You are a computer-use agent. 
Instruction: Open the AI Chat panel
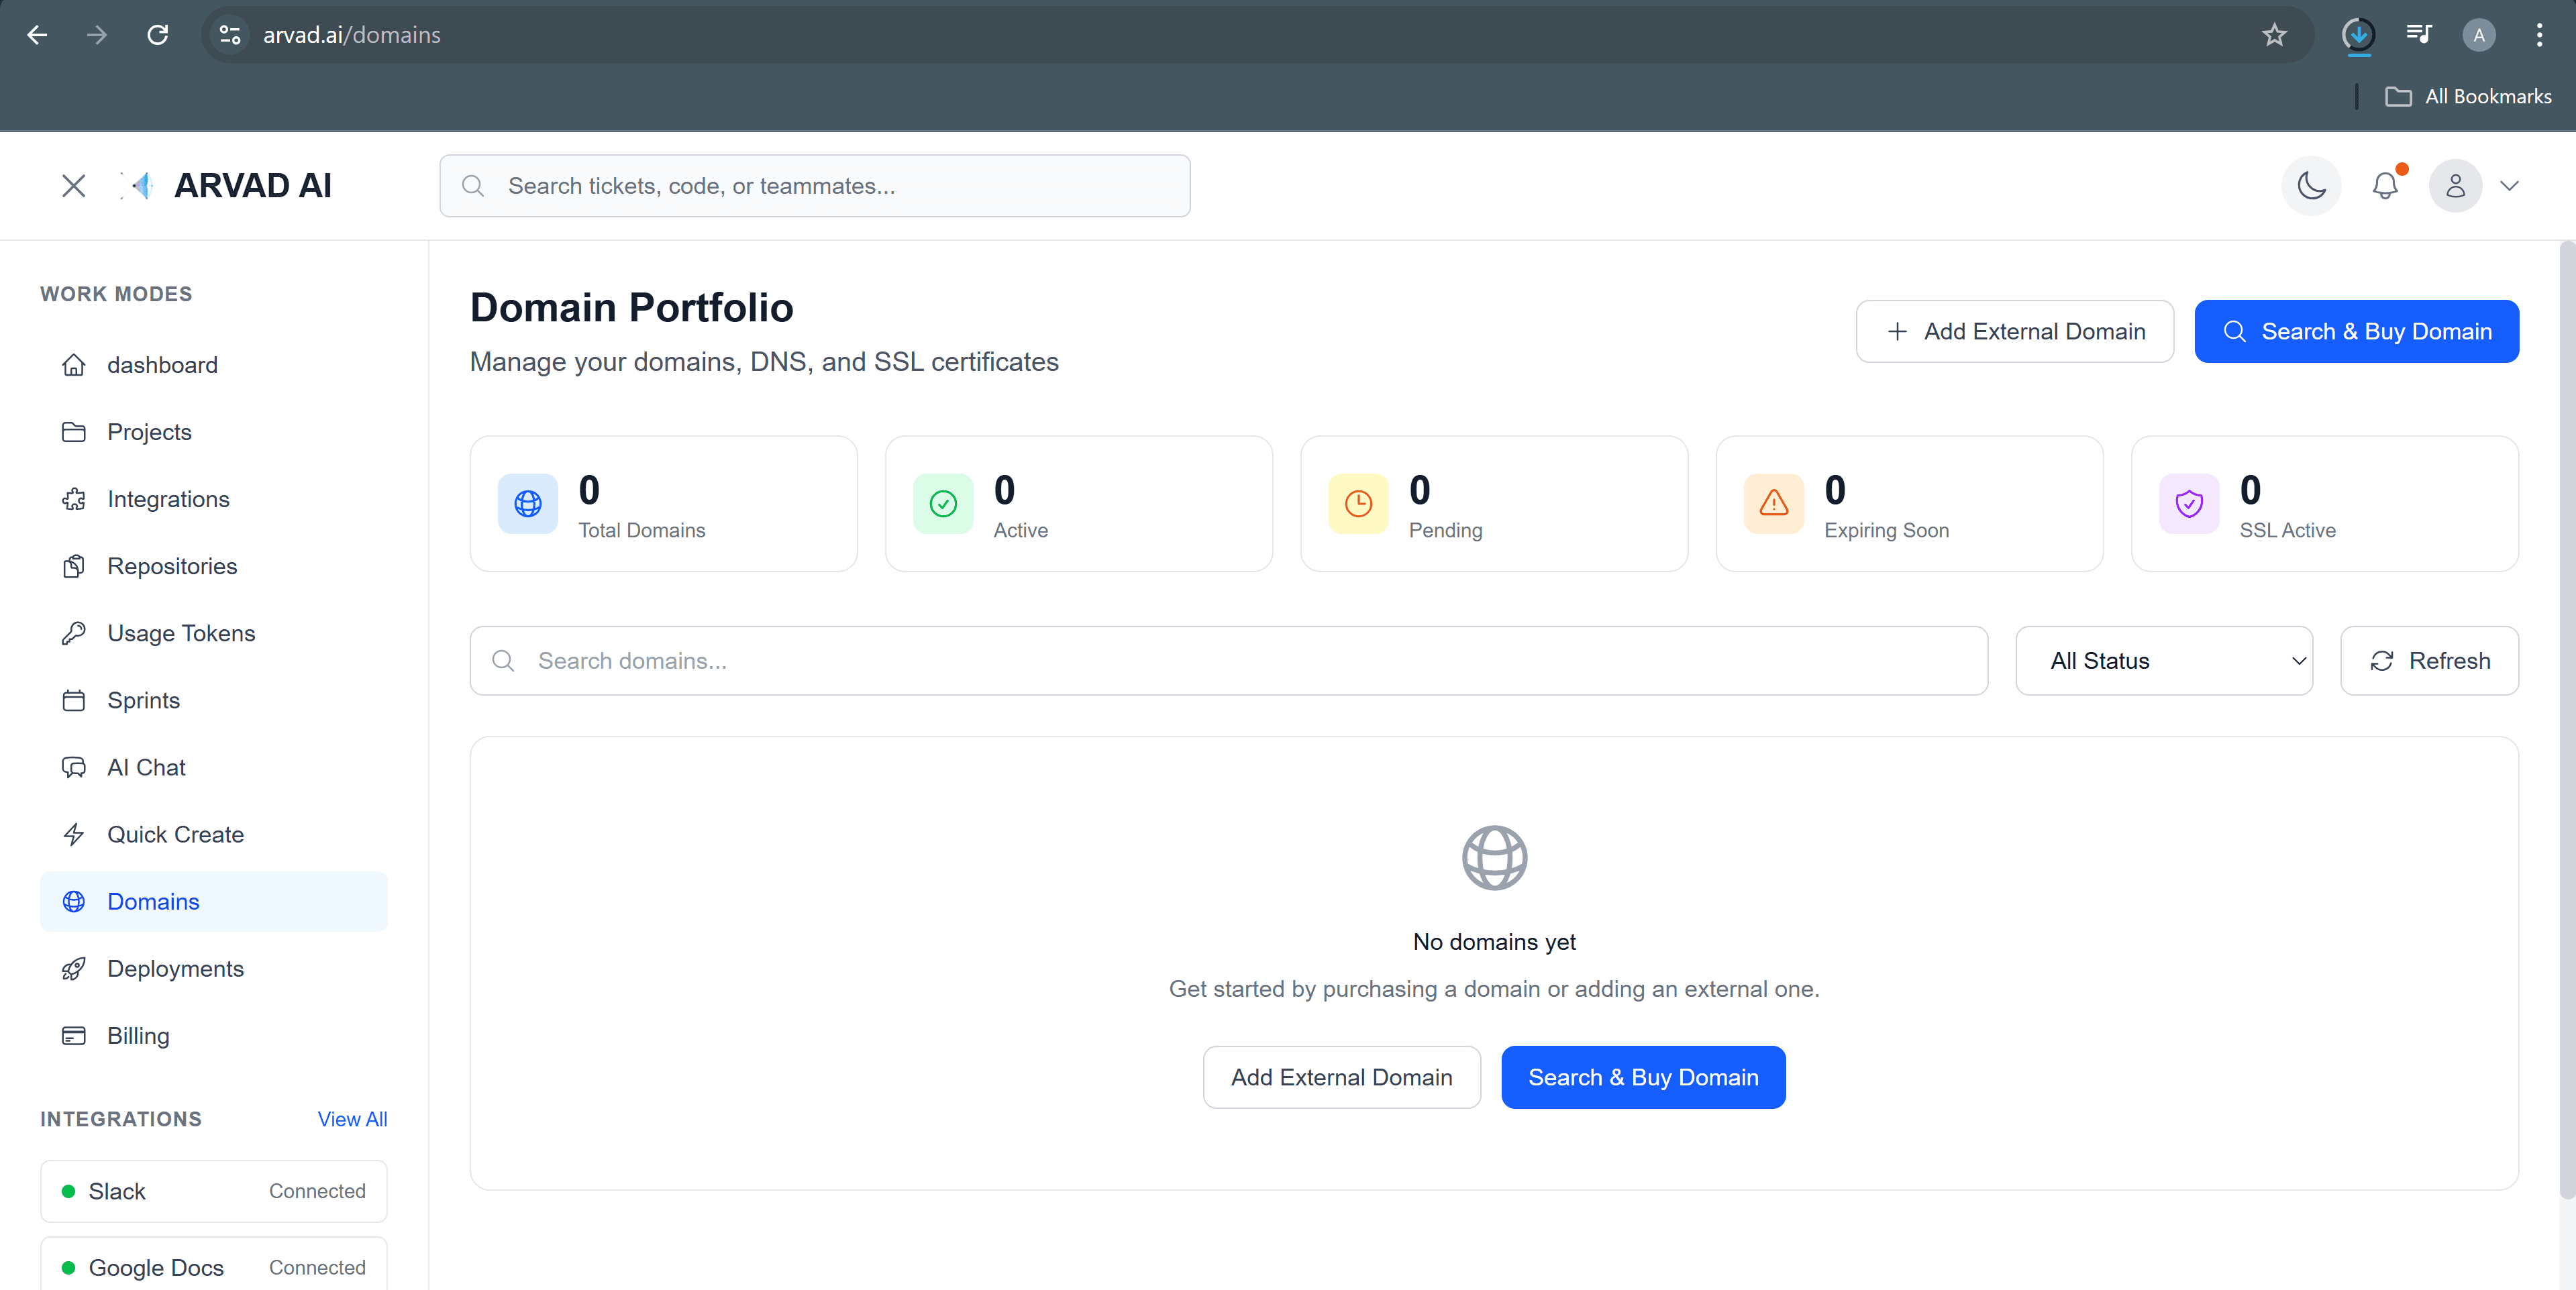(x=146, y=767)
